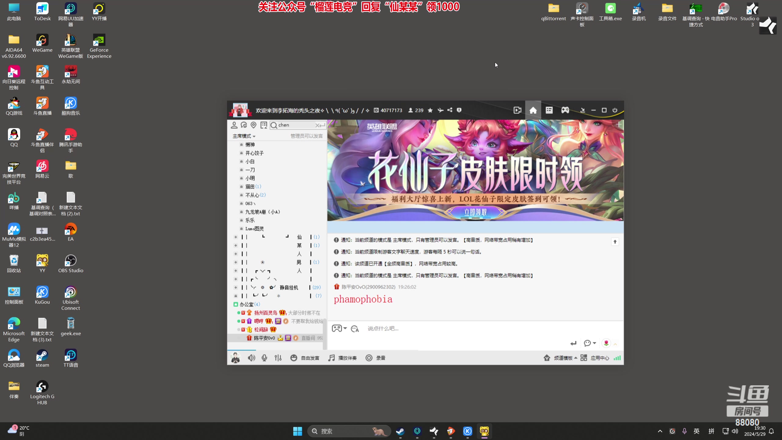Viewport: 782px width, 440px height.
Task: Click the share icon next to channel ID
Action: pyautogui.click(x=450, y=110)
